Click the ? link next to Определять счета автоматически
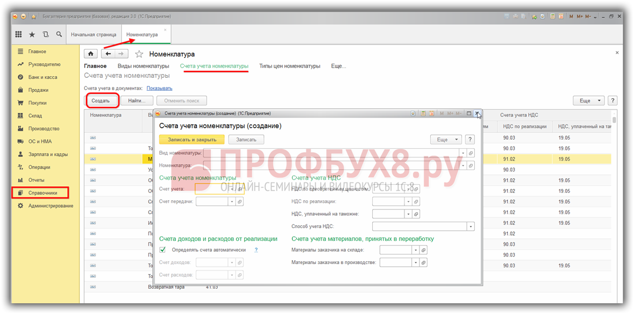 pyautogui.click(x=256, y=250)
